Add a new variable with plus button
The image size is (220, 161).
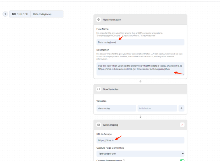tap(181, 108)
